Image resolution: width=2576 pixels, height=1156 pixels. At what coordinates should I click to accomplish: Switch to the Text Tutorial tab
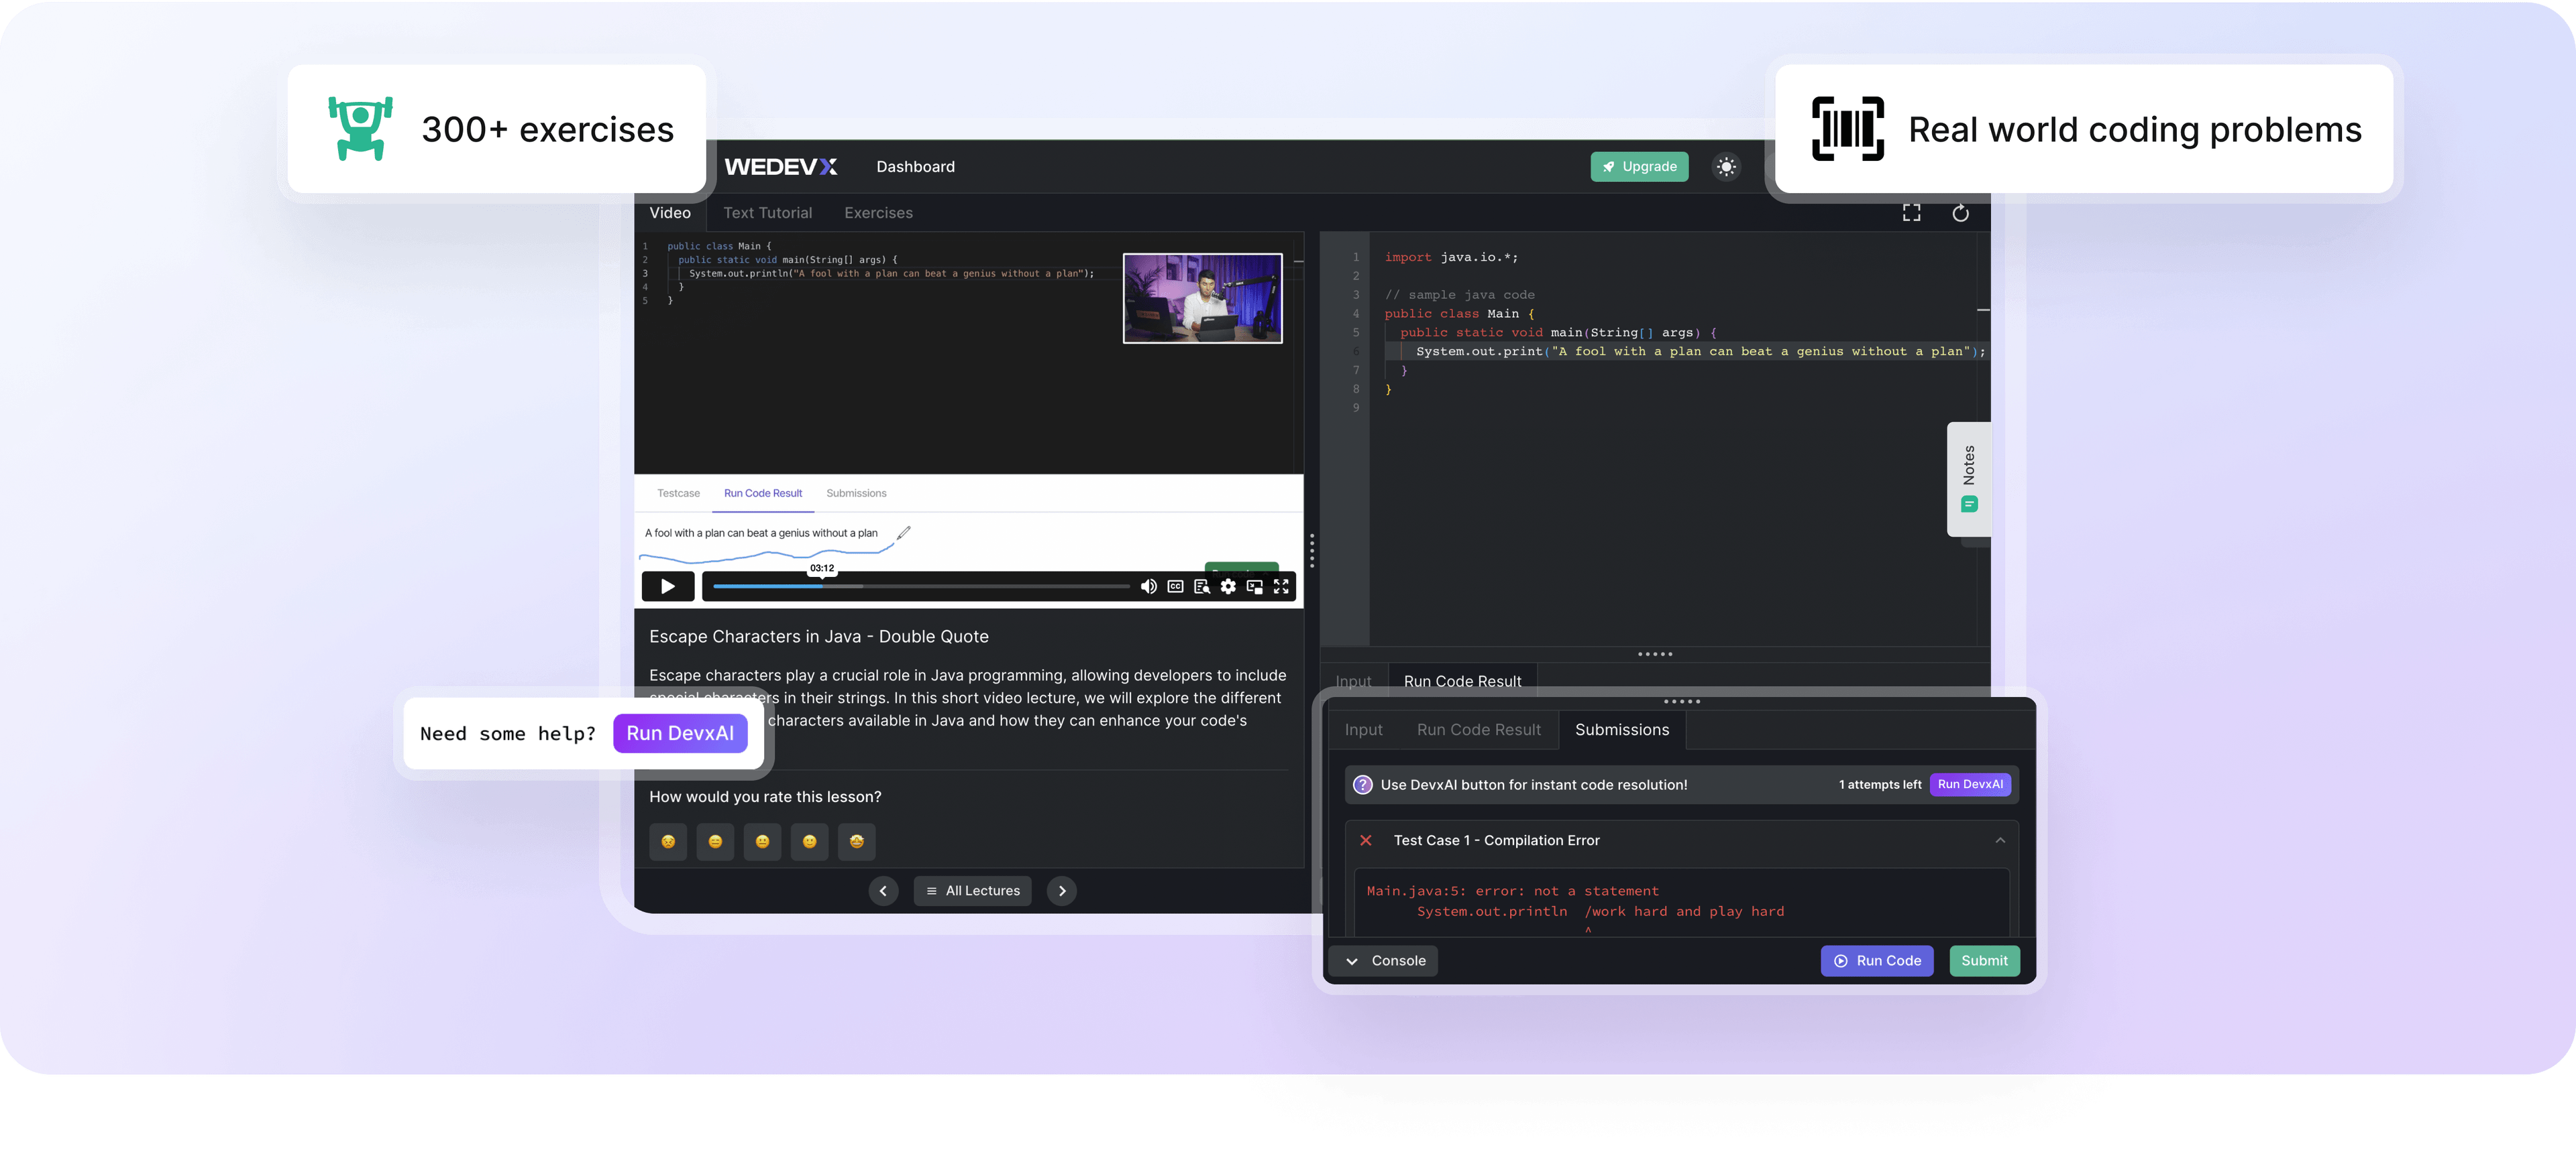point(767,213)
